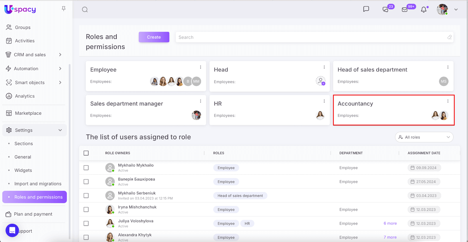Pin the sidebar using the pin icon
Viewport: 468px width, 242px height.
pos(63,9)
